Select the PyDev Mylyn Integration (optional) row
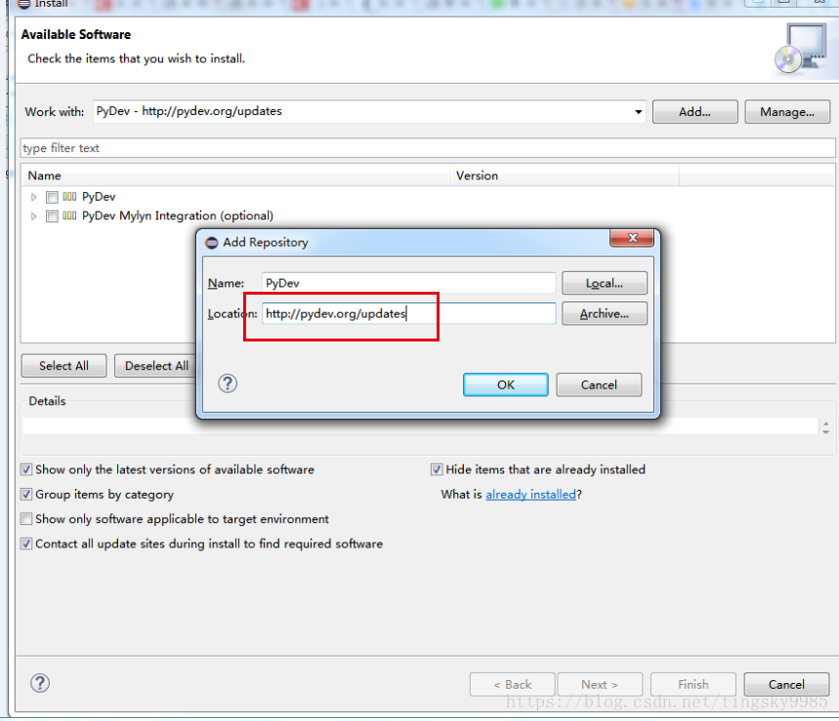The height and width of the screenshot is (721, 839). (177, 216)
